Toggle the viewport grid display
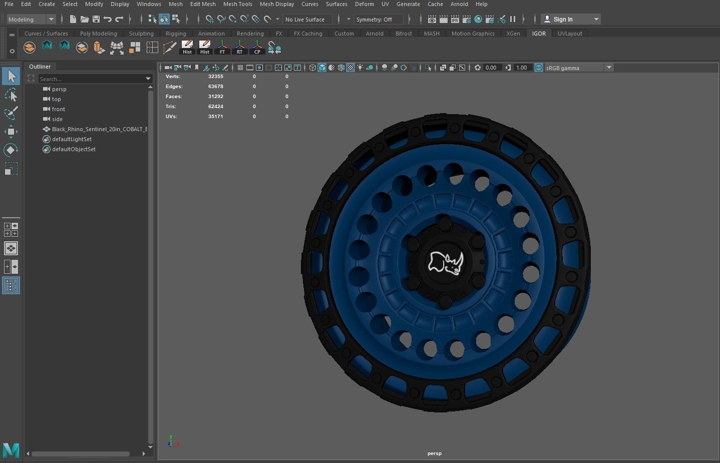 (x=240, y=68)
